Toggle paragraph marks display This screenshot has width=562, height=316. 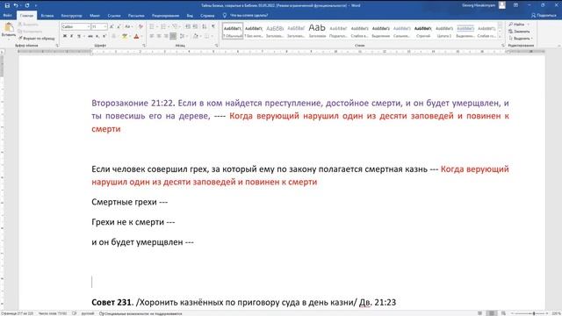[x=213, y=27]
